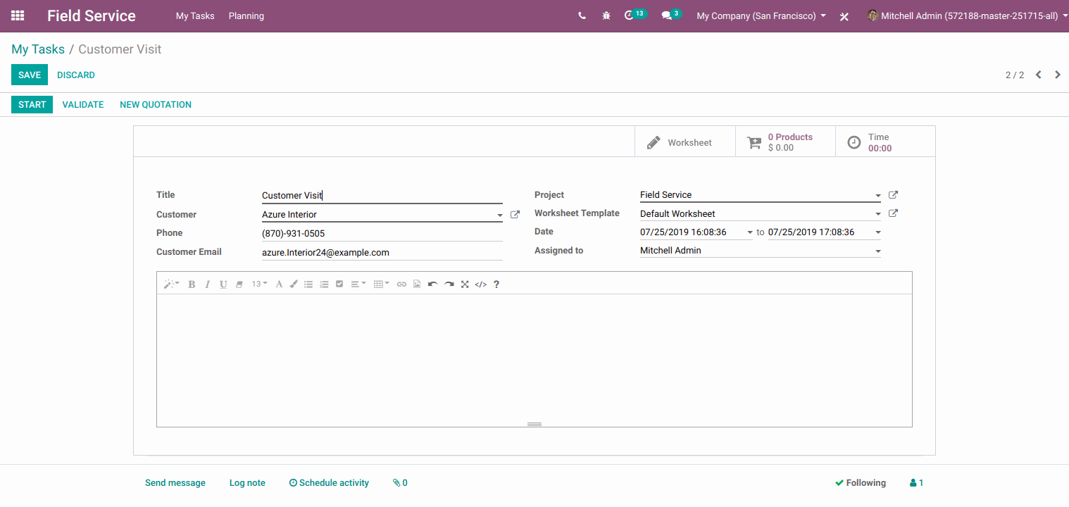The image size is (1069, 507).
Task: Toggle bold formatting in the editor
Action: pyautogui.click(x=192, y=284)
